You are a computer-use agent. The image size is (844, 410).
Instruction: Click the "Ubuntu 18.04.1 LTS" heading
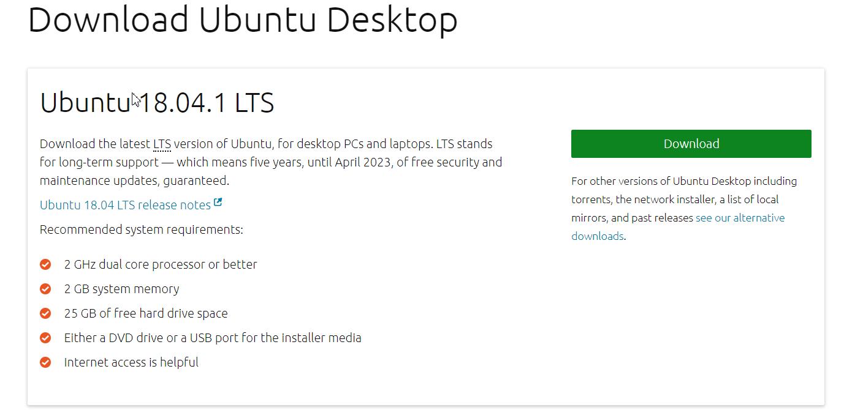[157, 102]
